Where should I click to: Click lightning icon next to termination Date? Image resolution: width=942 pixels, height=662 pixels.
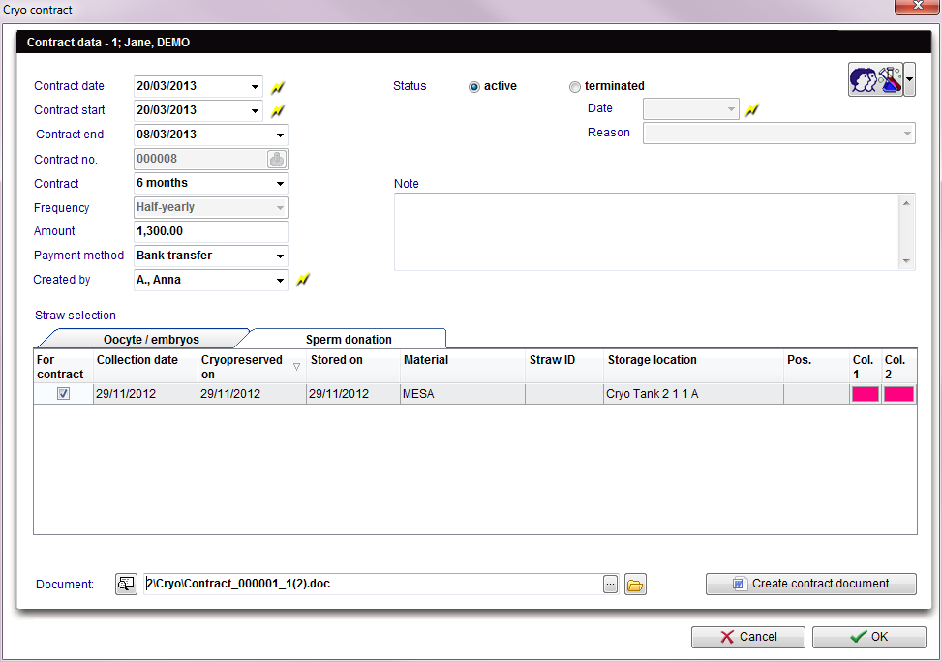[x=751, y=110]
